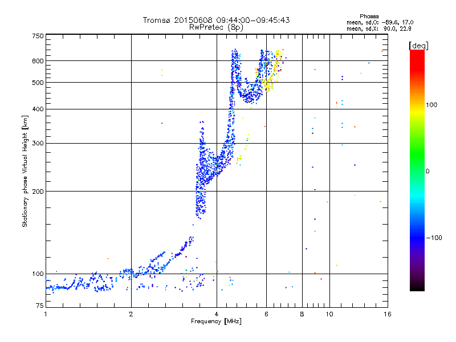Click the '4' x-axis frequency label
The height and width of the screenshot is (342, 456).
tap(217, 314)
